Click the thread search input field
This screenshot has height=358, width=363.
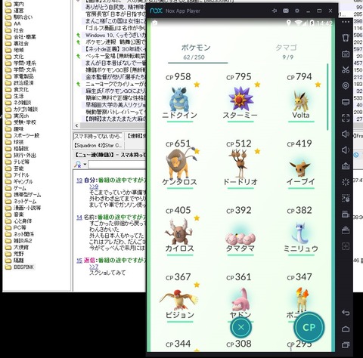point(117,165)
